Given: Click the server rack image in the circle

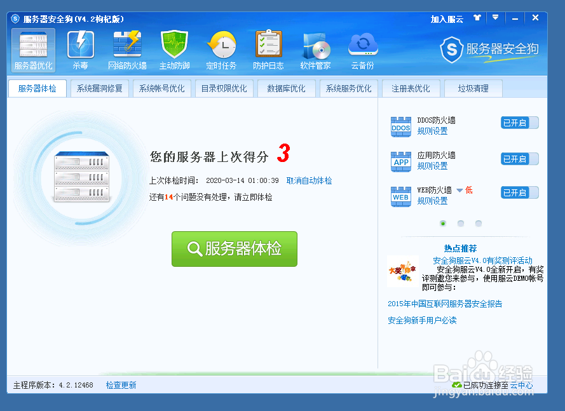Looking at the screenshot, I should click(81, 177).
